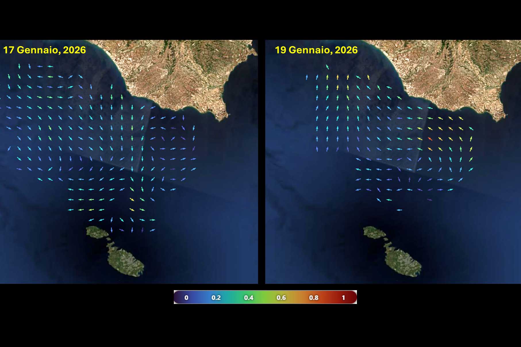Select Gozo island in the 19 Gennaio map

pos(373,232)
